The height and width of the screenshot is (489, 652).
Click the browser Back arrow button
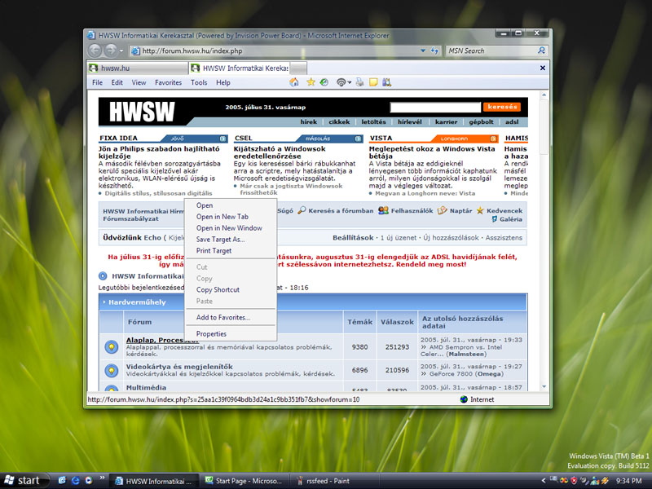click(95, 51)
